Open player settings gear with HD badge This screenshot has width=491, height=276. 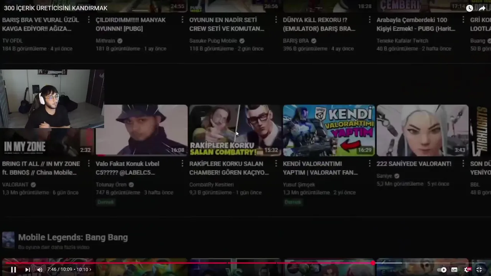(x=467, y=269)
